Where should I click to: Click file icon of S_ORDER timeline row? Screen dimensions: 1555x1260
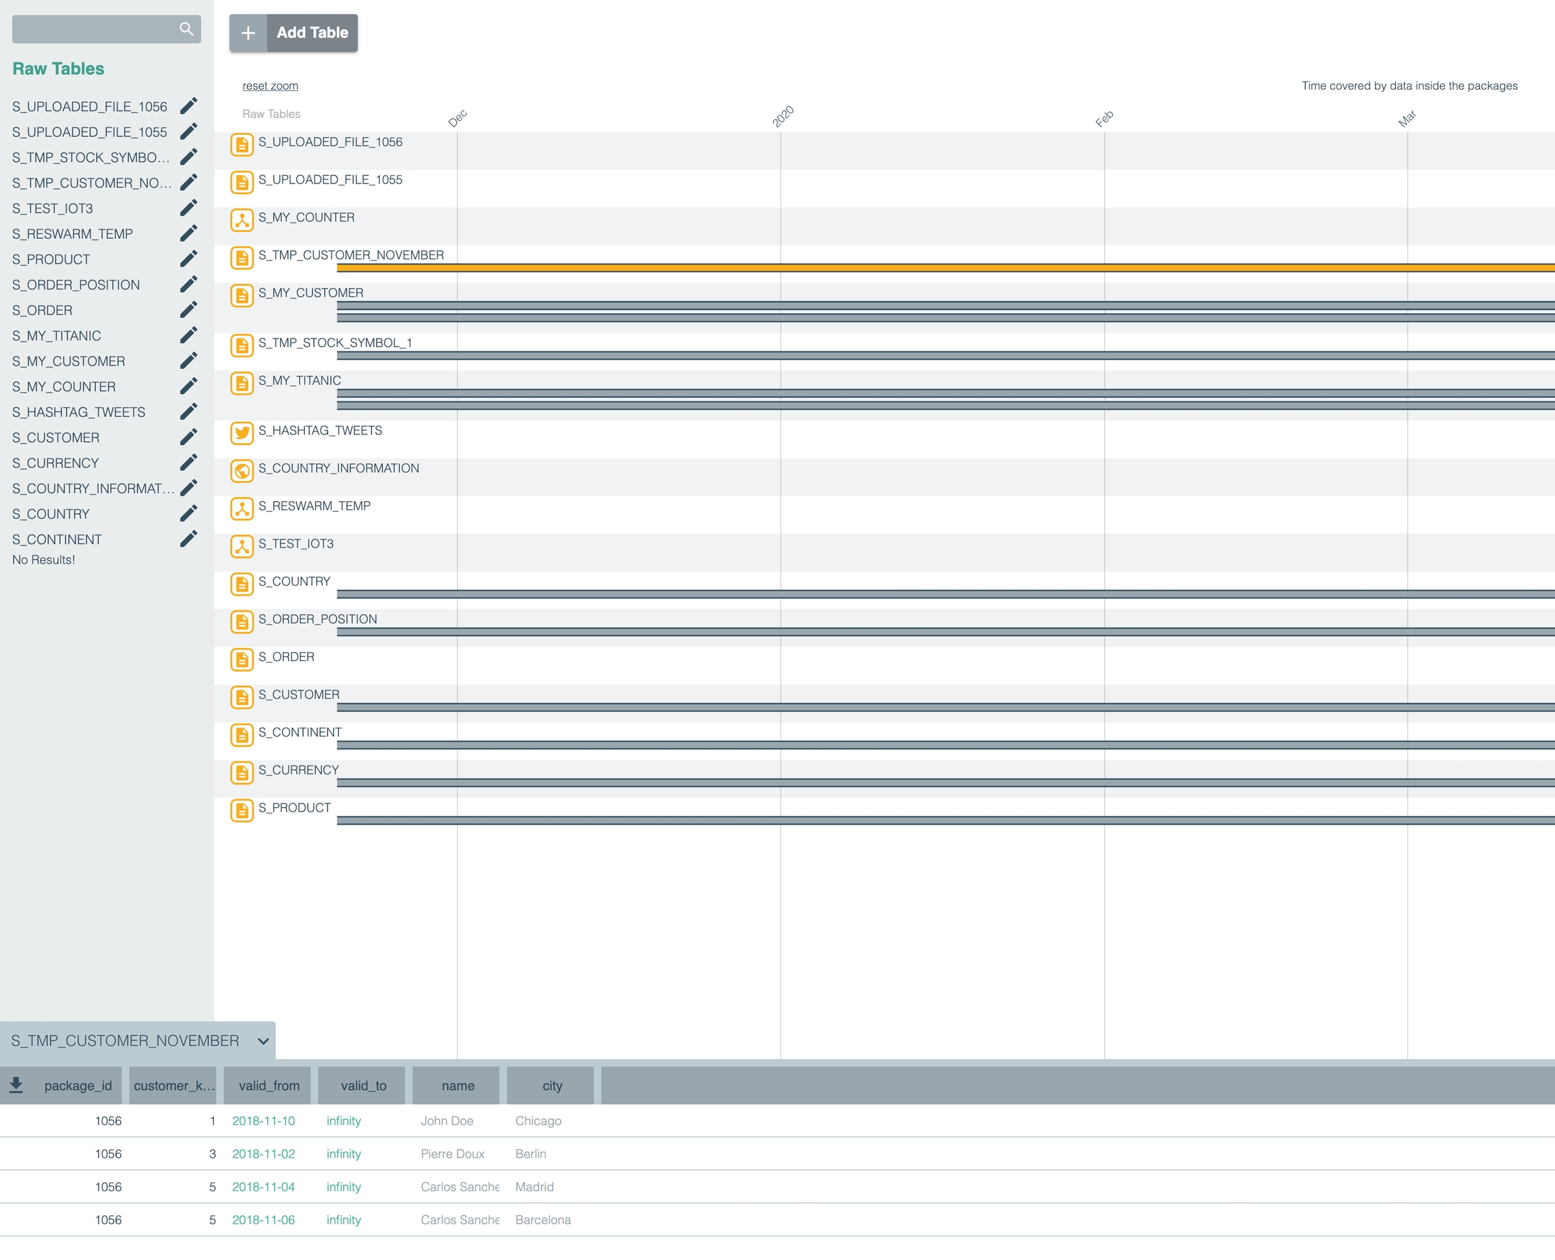click(x=242, y=660)
